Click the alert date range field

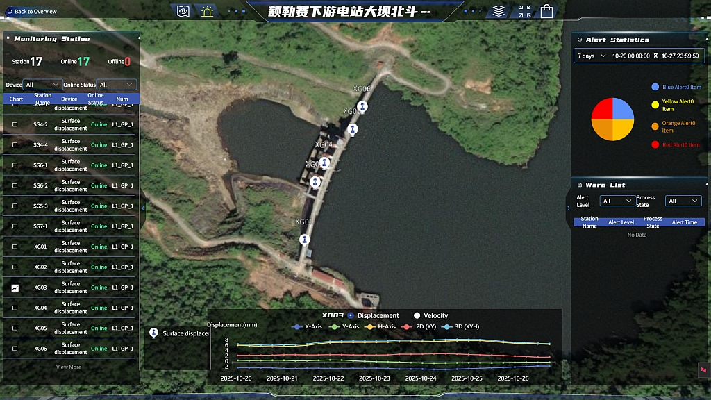655,56
